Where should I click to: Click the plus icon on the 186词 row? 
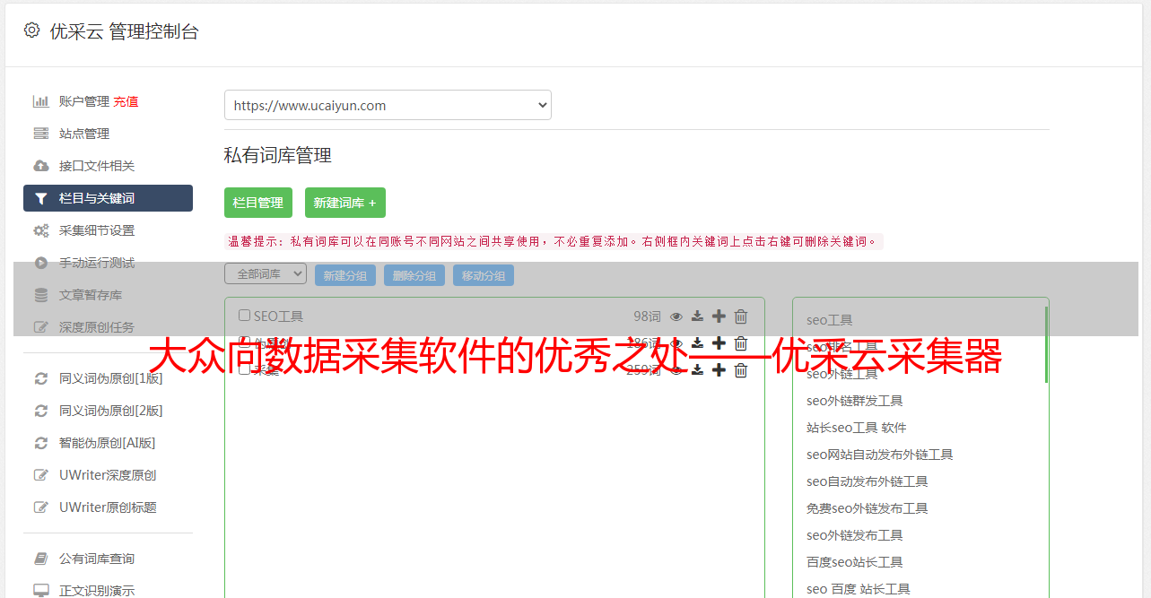[719, 343]
